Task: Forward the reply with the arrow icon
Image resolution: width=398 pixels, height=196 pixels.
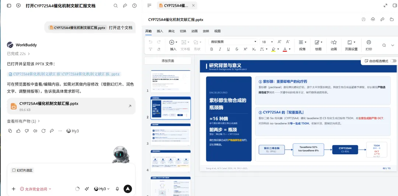Action: point(52,131)
